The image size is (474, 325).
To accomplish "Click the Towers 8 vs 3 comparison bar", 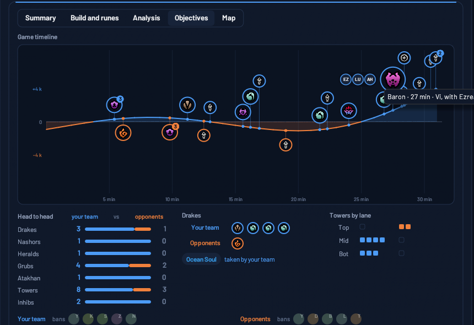I will click(x=118, y=290).
